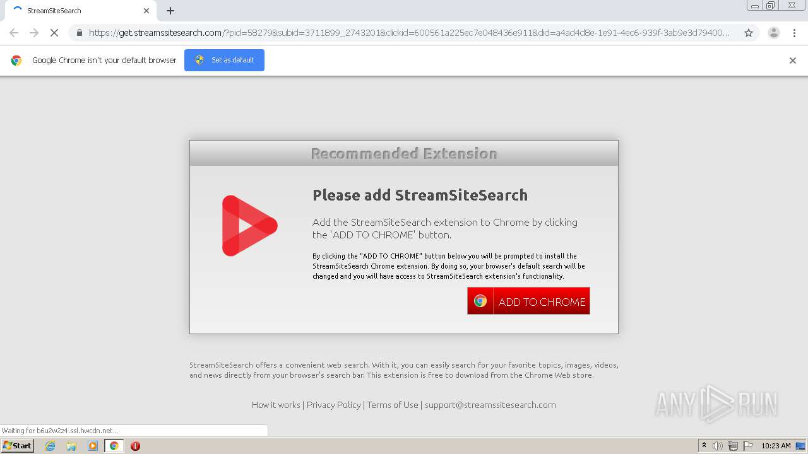
Task: Go forward to the next page
Action: tap(34, 33)
